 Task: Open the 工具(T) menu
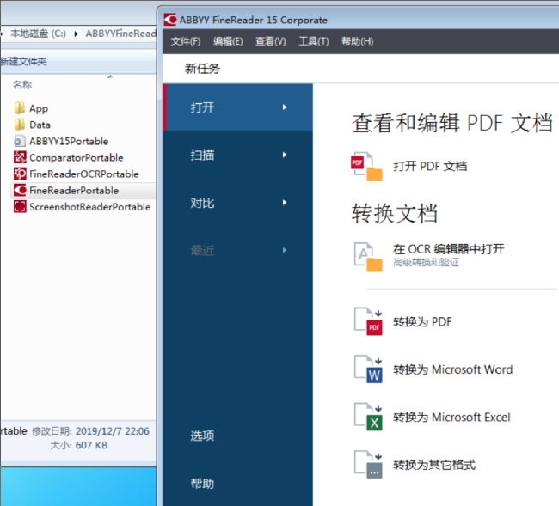[313, 41]
